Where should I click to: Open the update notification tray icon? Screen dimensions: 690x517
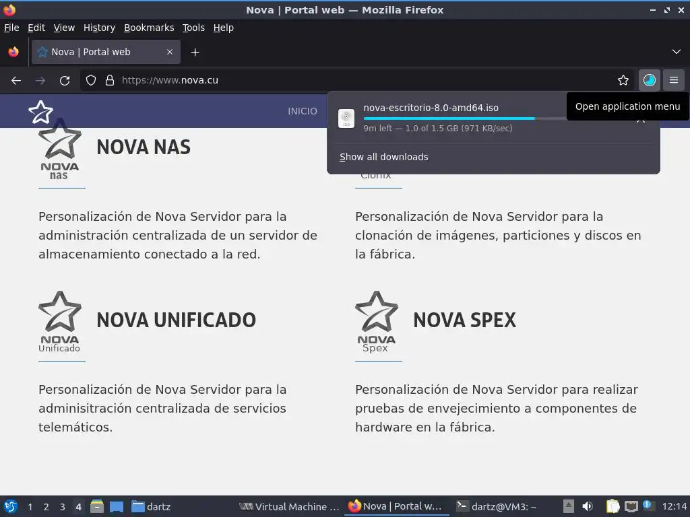tap(648, 506)
